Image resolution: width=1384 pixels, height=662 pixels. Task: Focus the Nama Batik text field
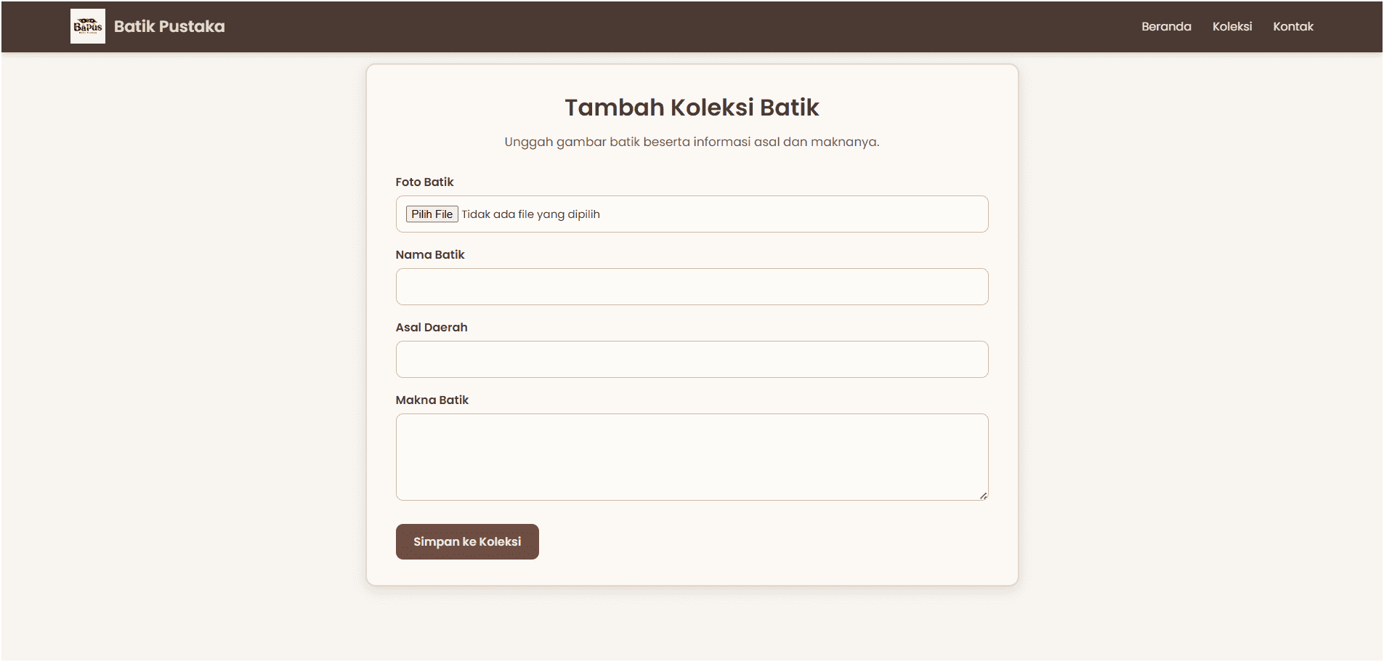pos(691,286)
